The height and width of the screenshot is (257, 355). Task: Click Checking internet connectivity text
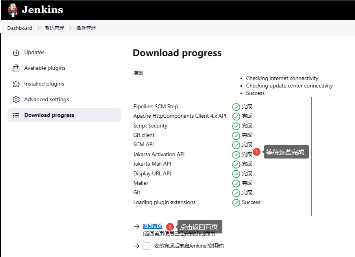(x=282, y=78)
